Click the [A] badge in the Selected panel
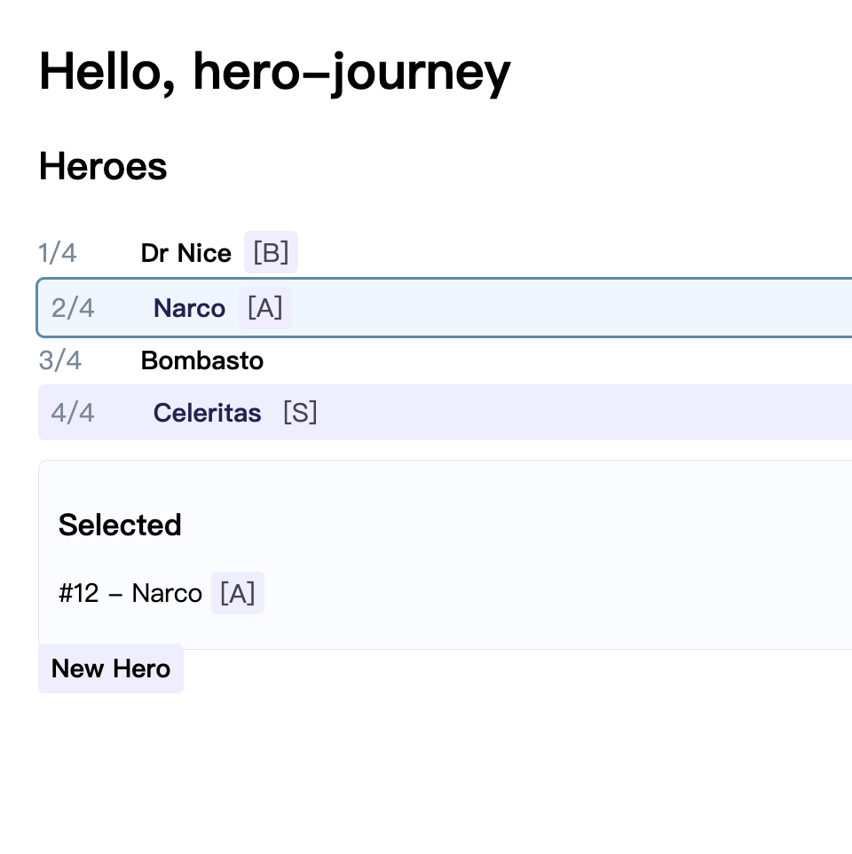This screenshot has width=852, height=854. 237,593
